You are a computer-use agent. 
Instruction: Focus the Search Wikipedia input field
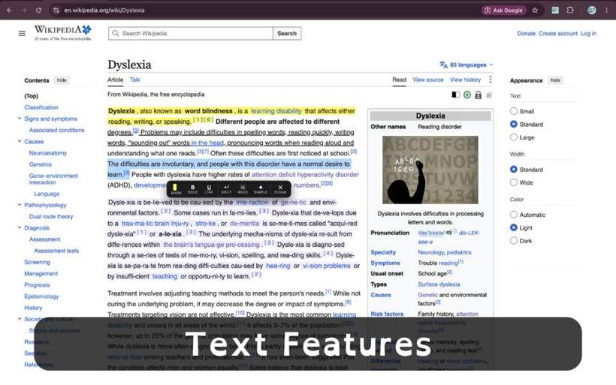(191, 33)
